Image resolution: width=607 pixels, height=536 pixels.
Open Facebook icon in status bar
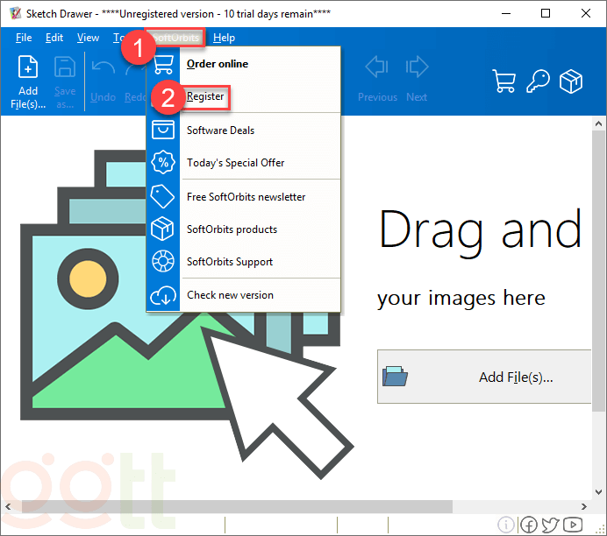click(x=529, y=525)
